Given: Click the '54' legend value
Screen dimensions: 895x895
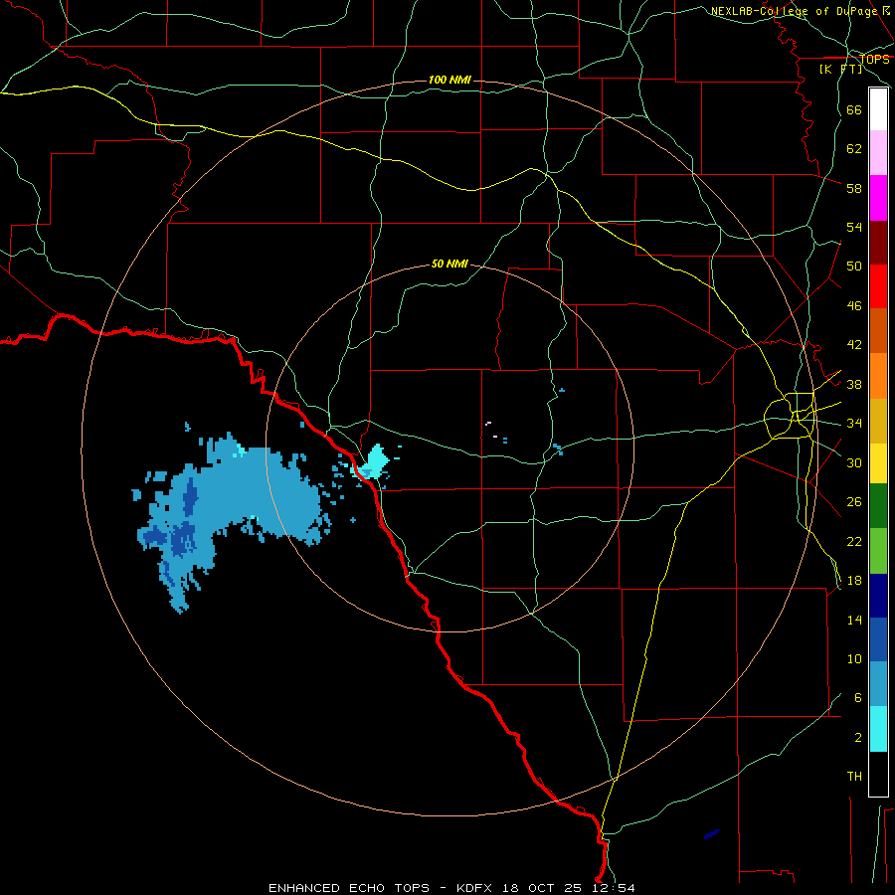Looking at the screenshot, I should point(854,227).
